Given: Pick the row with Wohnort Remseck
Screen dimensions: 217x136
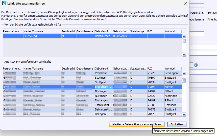Looking at the screenshot, I should click(x=171, y=105).
